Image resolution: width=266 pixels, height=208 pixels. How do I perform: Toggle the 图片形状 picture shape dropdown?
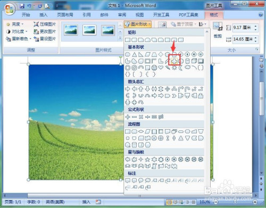pyautogui.click(x=138, y=24)
